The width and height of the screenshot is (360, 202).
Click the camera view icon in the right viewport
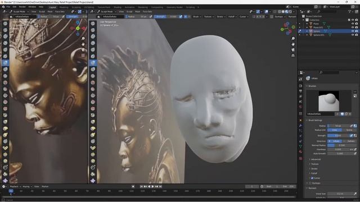[293, 50]
